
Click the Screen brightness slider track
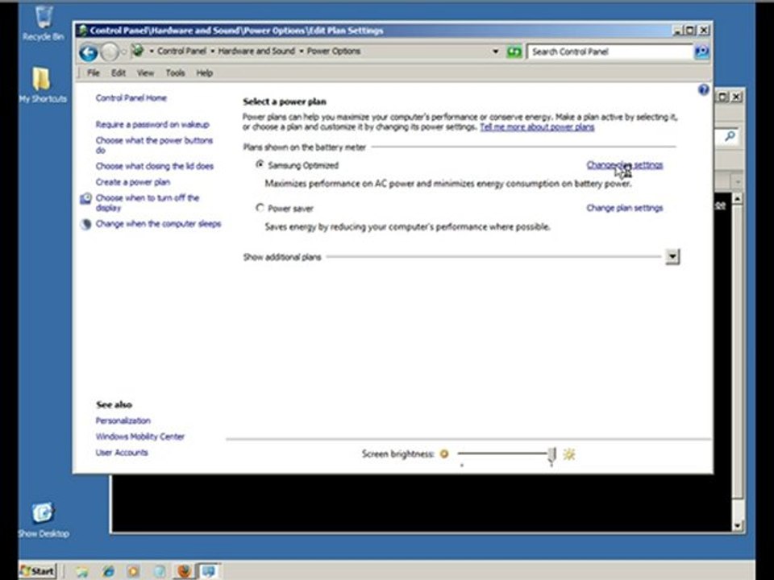pos(503,454)
